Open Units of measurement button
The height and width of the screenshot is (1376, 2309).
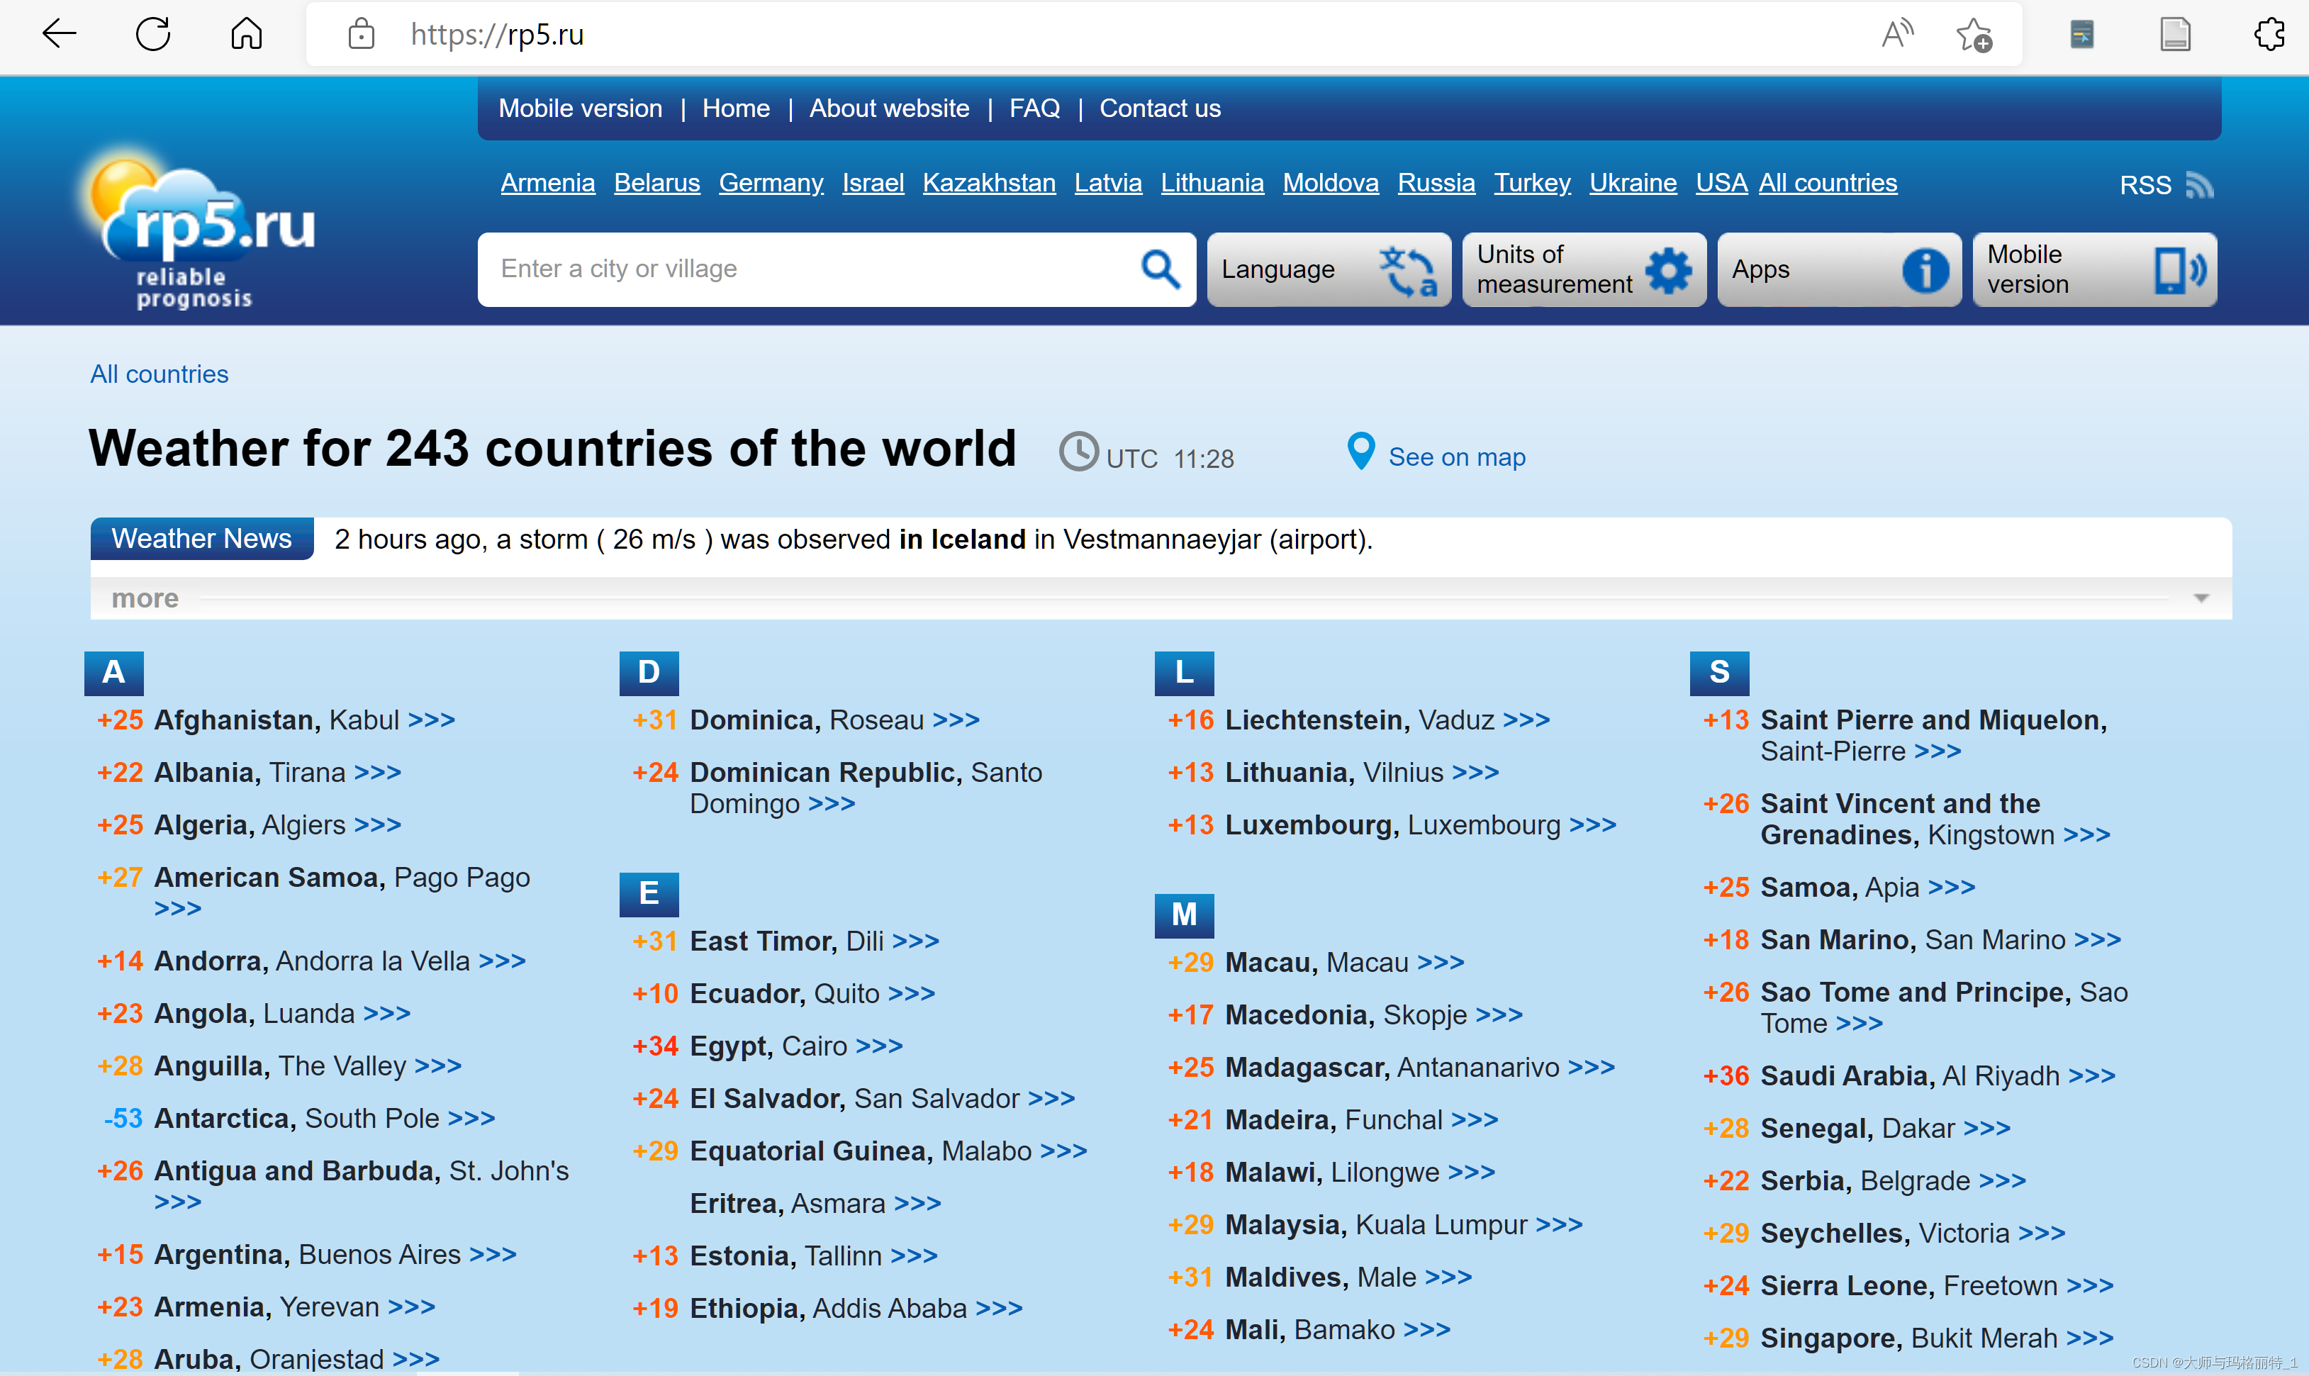[x=1584, y=270]
